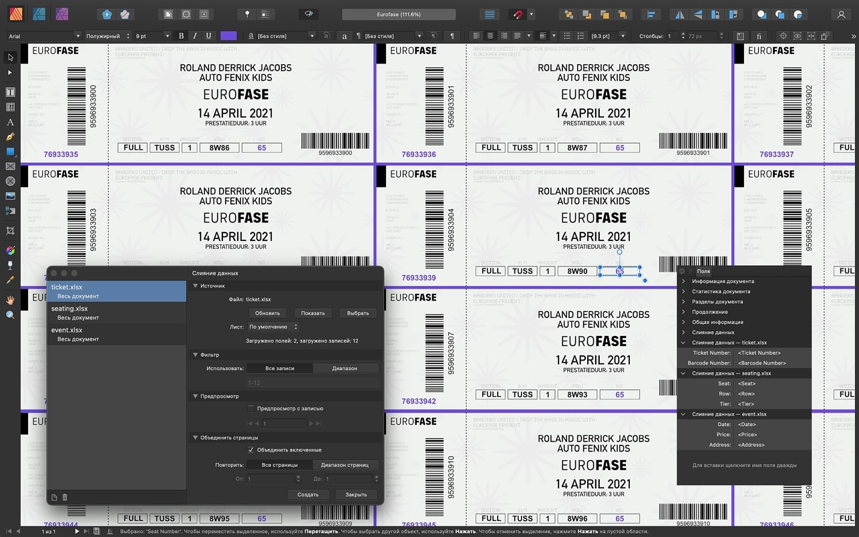
Task: Activate the Picture Frame Rectangle tool
Action: tap(10, 166)
